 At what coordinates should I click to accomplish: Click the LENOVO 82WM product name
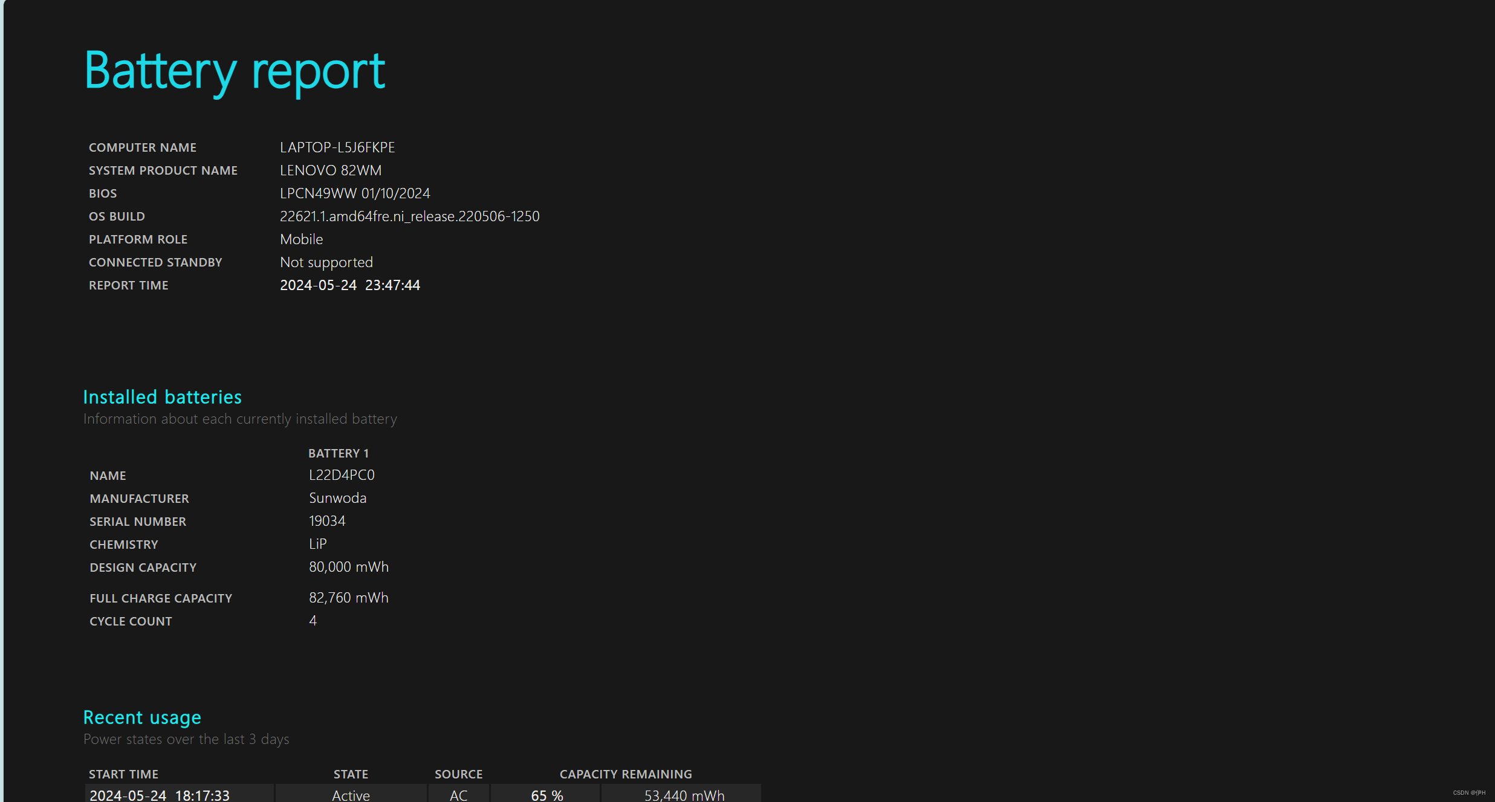coord(331,170)
